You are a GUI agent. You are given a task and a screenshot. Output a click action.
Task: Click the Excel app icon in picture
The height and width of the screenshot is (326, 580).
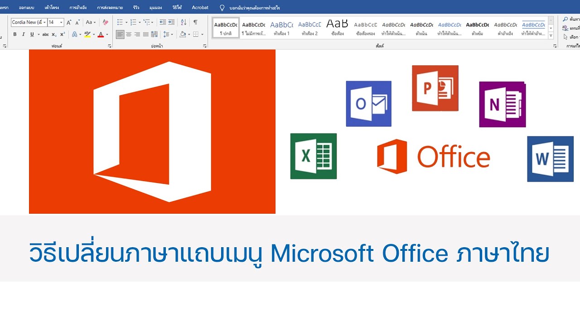point(314,156)
